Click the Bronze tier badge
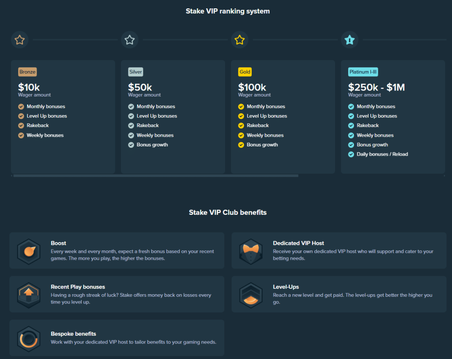Image resolution: width=452 pixels, height=359 pixels. click(x=27, y=72)
